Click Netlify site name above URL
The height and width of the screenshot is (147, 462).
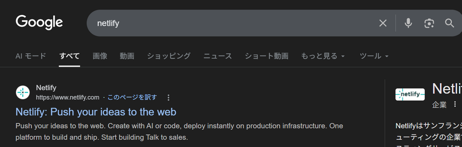(x=46, y=88)
